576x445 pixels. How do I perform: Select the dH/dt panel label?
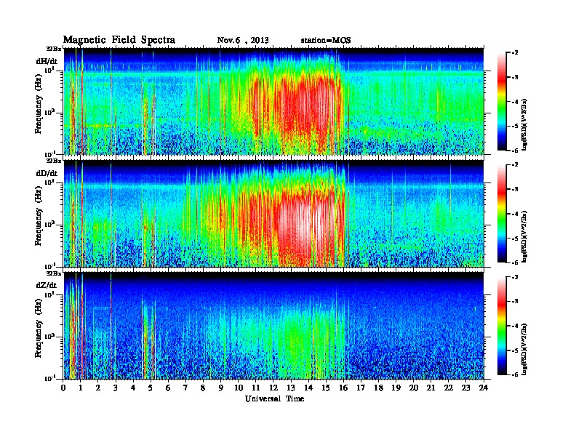(47, 61)
